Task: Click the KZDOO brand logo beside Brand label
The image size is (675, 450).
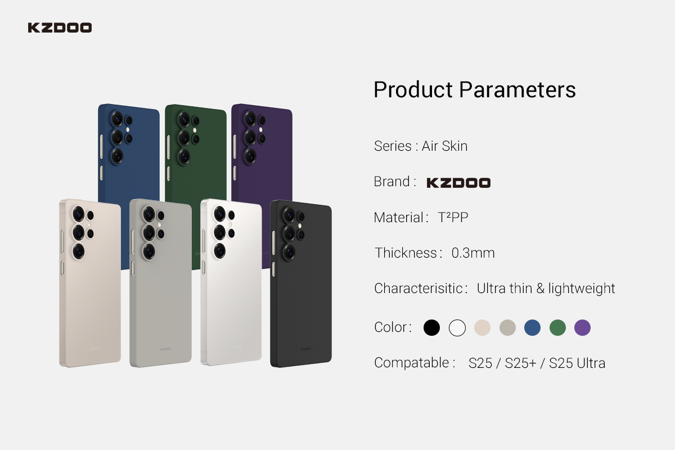Action: pyautogui.click(x=458, y=183)
